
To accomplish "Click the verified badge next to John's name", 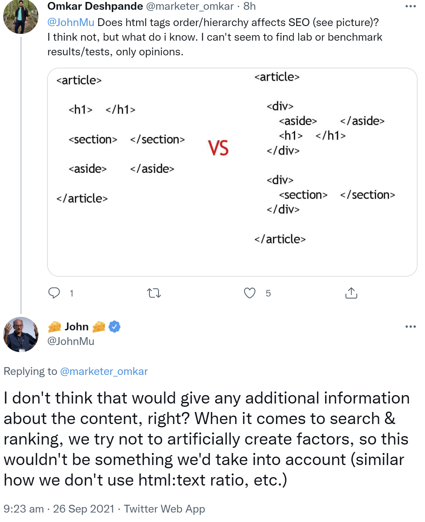I will (114, 327).
